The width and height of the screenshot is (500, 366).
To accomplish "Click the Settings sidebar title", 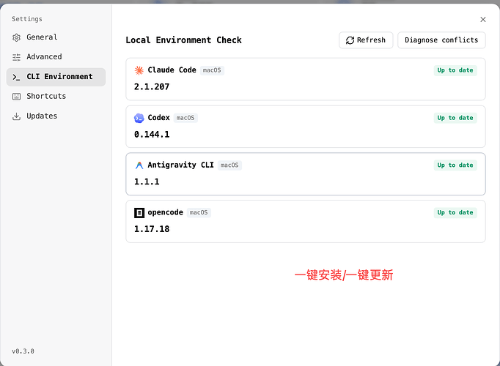I will pyautogui.click(x=27, y=19).
